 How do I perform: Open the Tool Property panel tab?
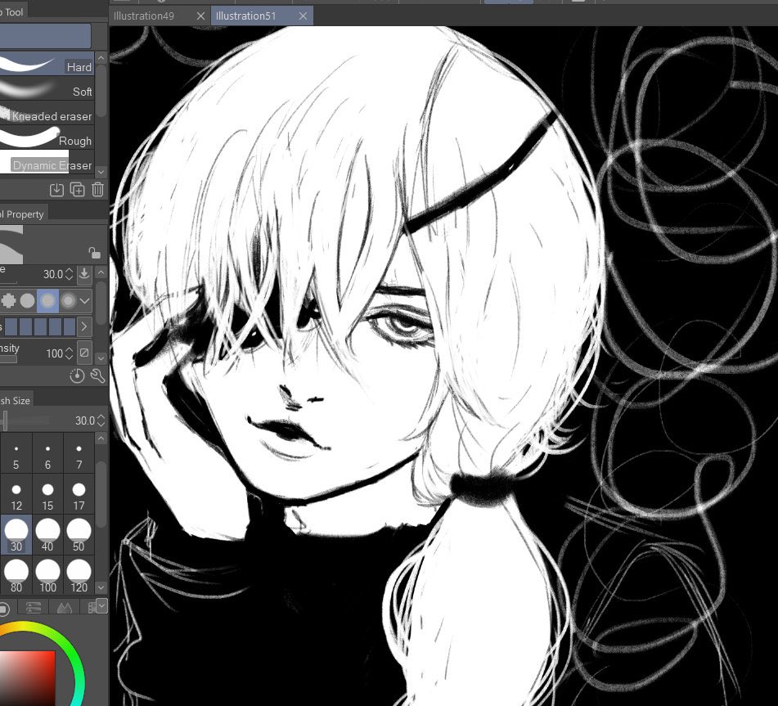click(23, 214)
